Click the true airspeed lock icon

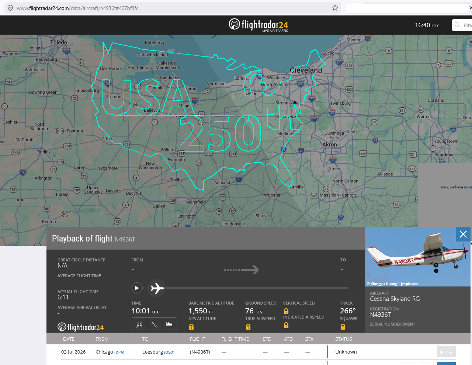[248, 327]
